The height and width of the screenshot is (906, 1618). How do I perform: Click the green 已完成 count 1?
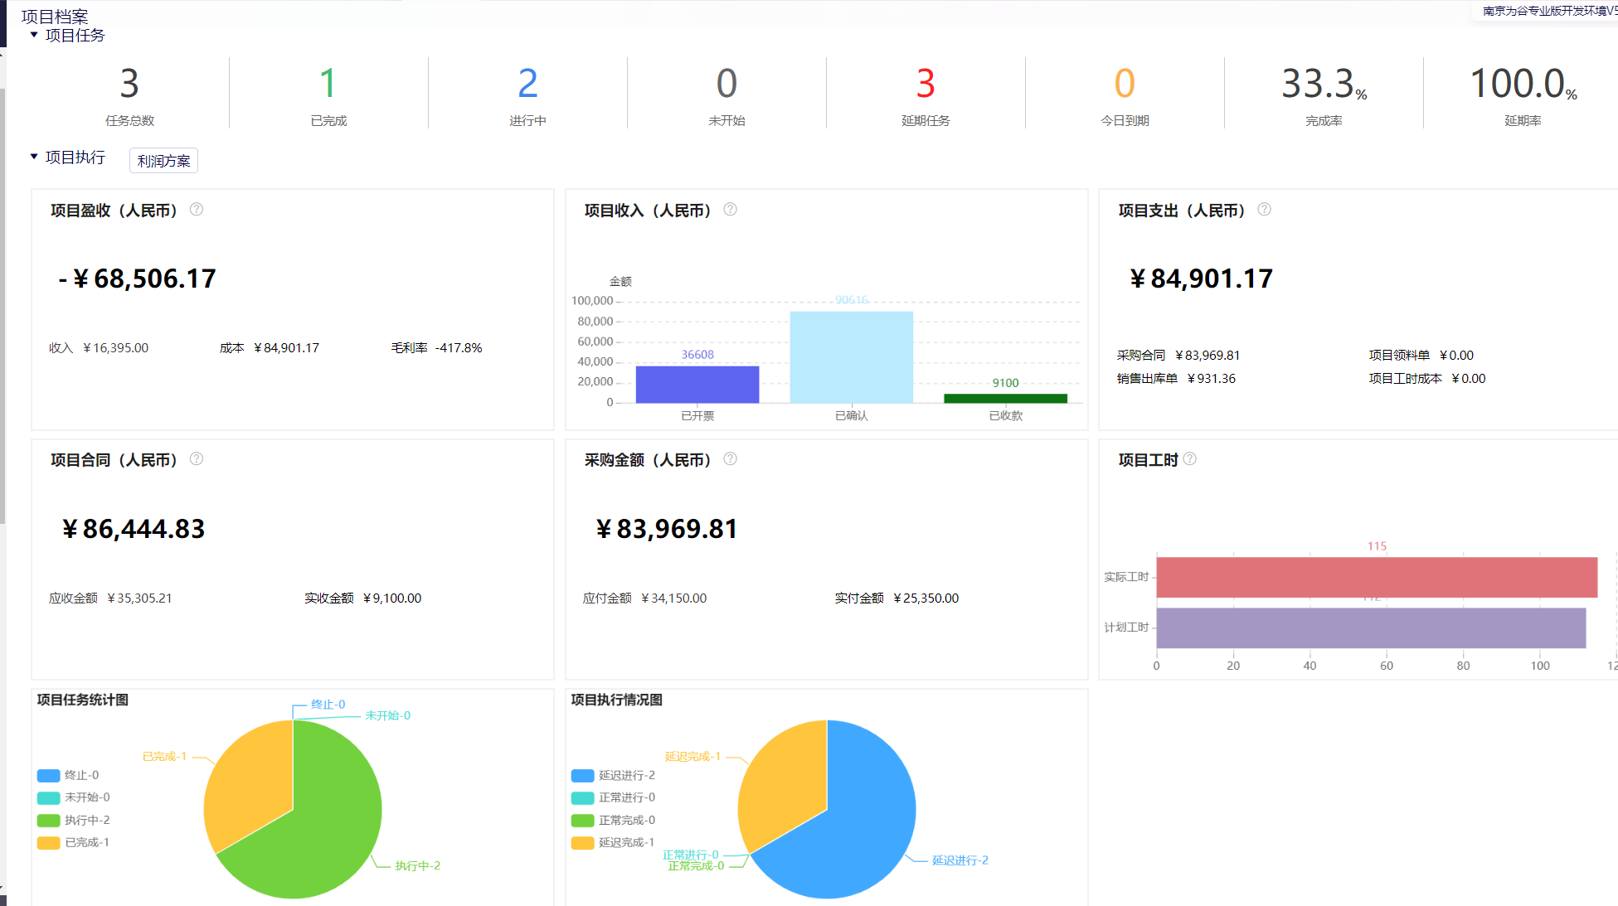[328, 84]
